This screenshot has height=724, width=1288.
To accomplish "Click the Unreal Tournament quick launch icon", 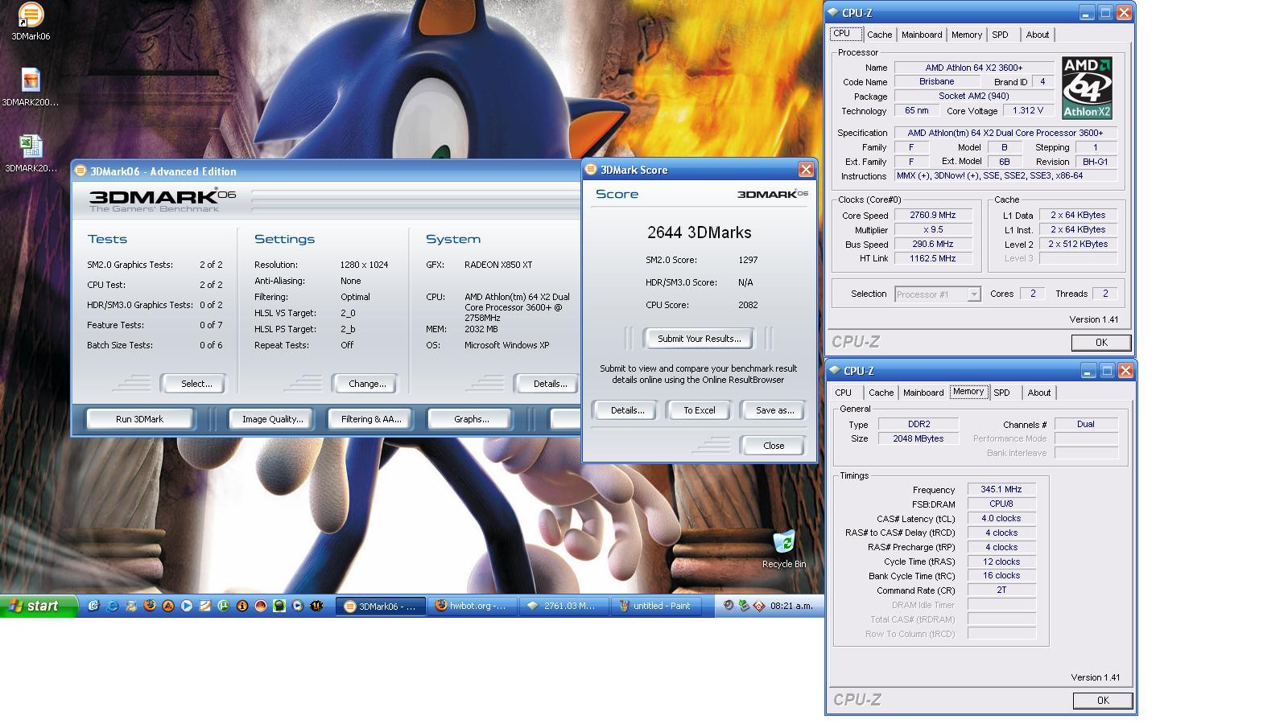I will [x=316, y=606].
